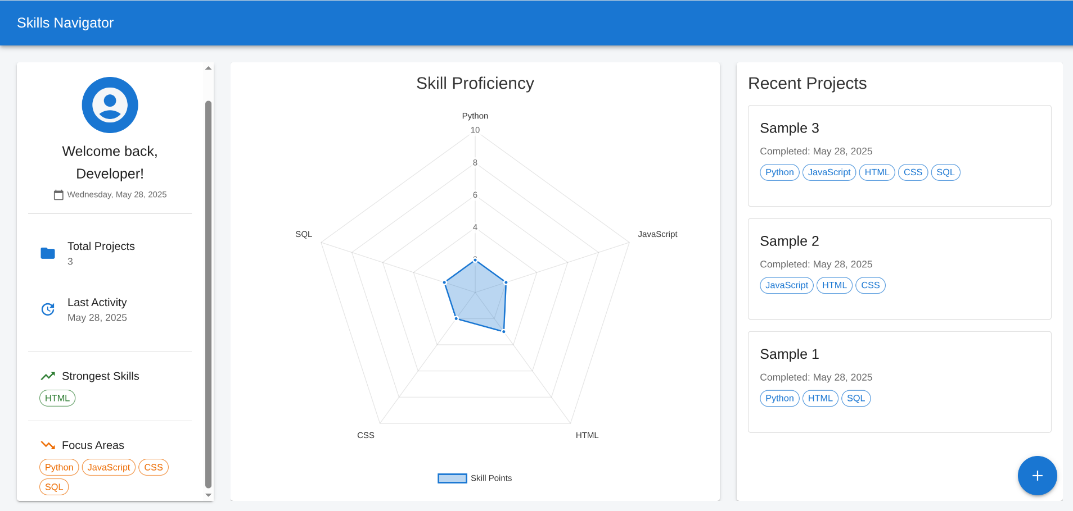This screenshot has width=1073, height=511.
Task: Toggle the Skill Points legend item
Action: point(475,478)
